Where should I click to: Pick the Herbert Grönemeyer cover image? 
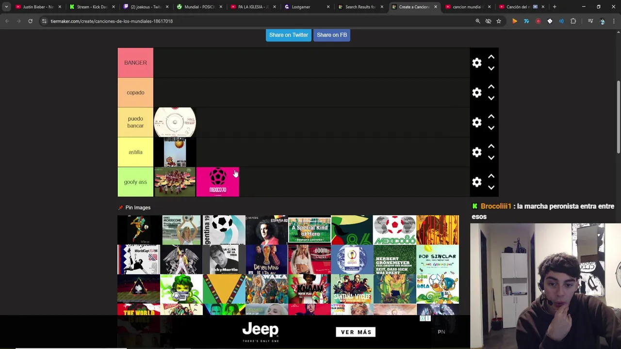pos(394,259)
